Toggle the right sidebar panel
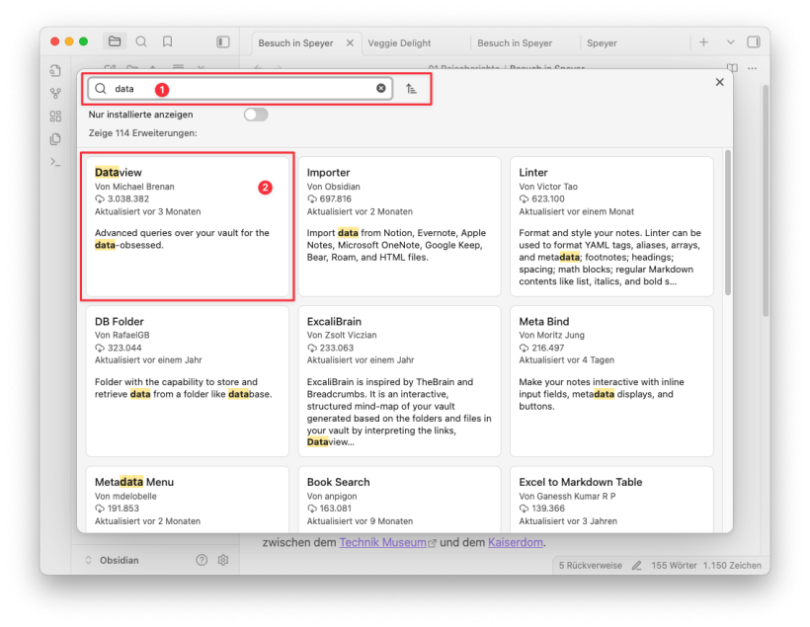Image resolution: width=810 pixels, height=627 pixels. (x=754, y=42)
